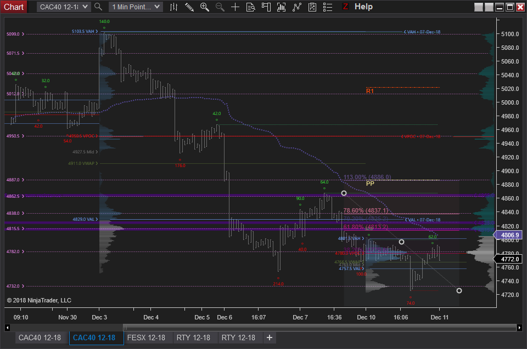Click the horizontal scrollbar thumb
The image size is (527, 349).
coord(319,328)
